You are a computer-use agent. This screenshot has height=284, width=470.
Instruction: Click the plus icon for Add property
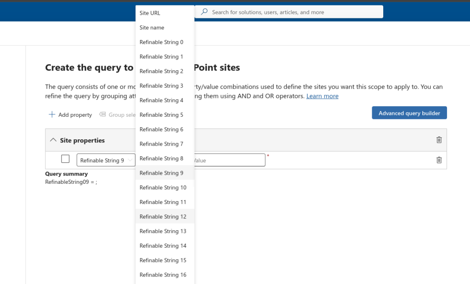pos(52,115)
